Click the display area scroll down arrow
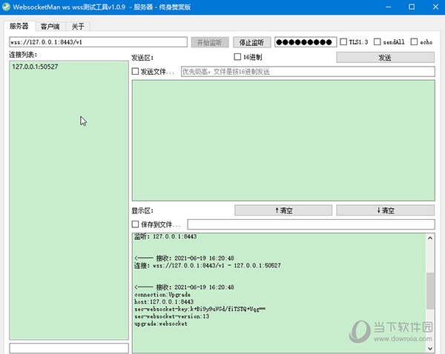Screen dimensions: 445x354 pyautogui.click(x=430, y=348)
